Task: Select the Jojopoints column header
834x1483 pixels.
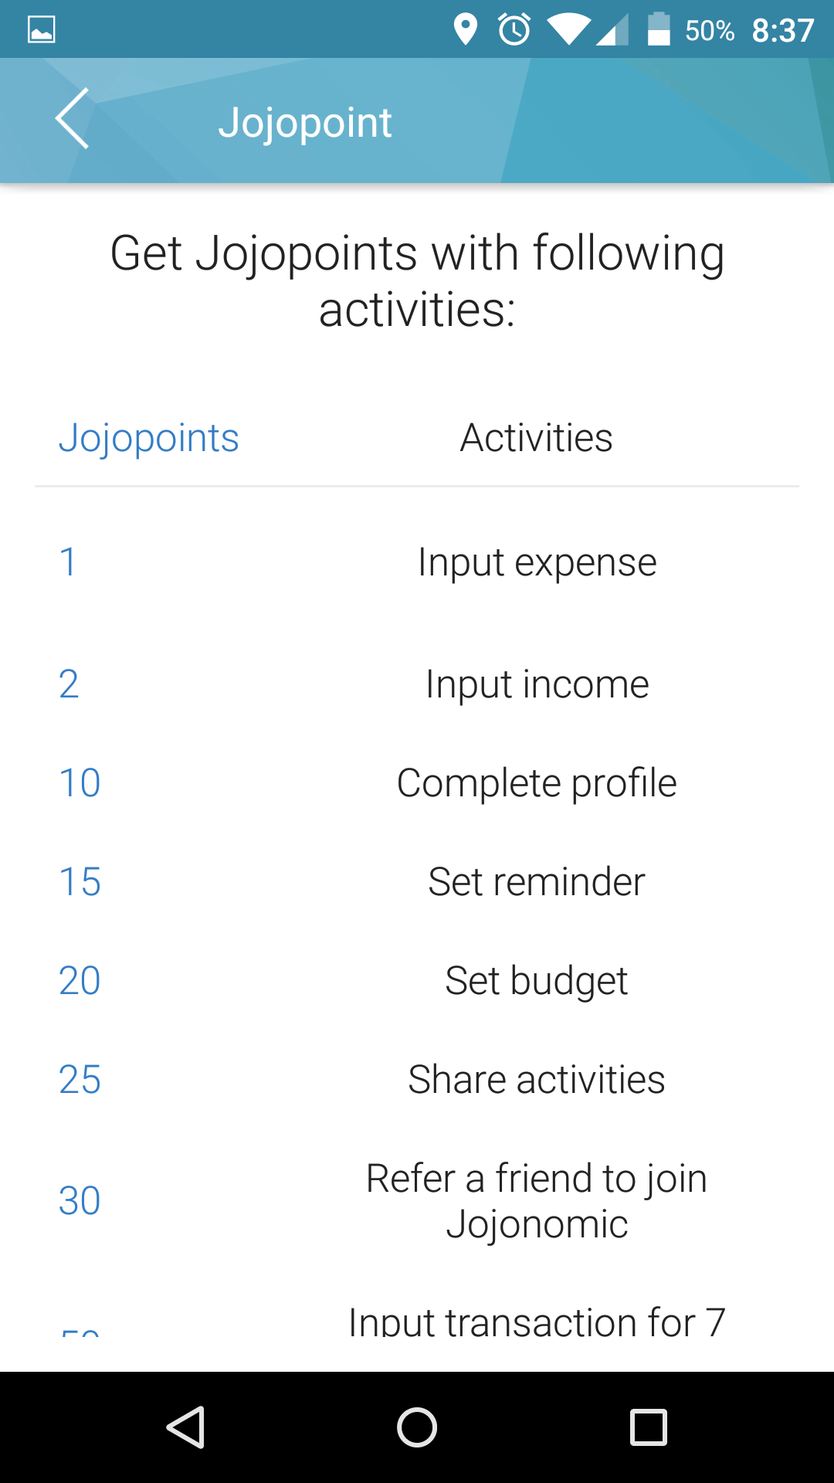Action: coord(149,438)
